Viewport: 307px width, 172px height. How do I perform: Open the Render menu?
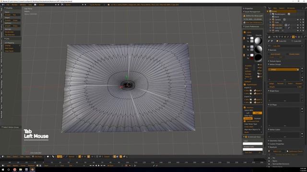coord(15,4)
